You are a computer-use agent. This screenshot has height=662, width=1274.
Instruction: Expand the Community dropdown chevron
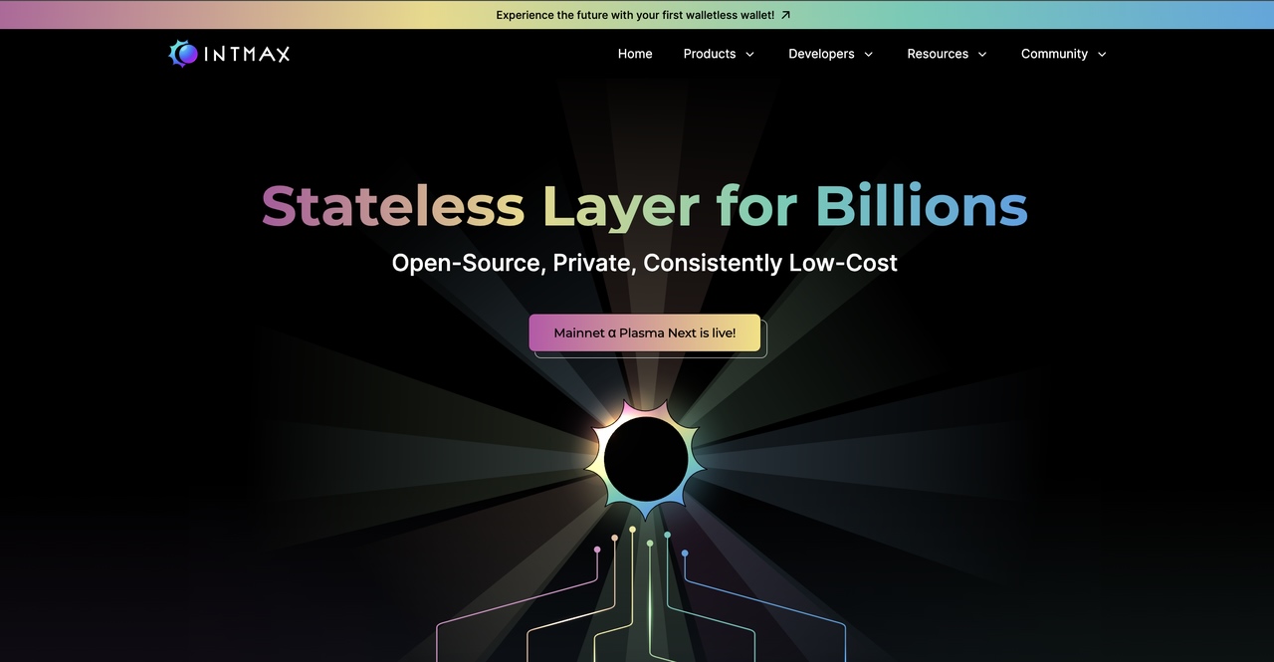[1102, 54]
